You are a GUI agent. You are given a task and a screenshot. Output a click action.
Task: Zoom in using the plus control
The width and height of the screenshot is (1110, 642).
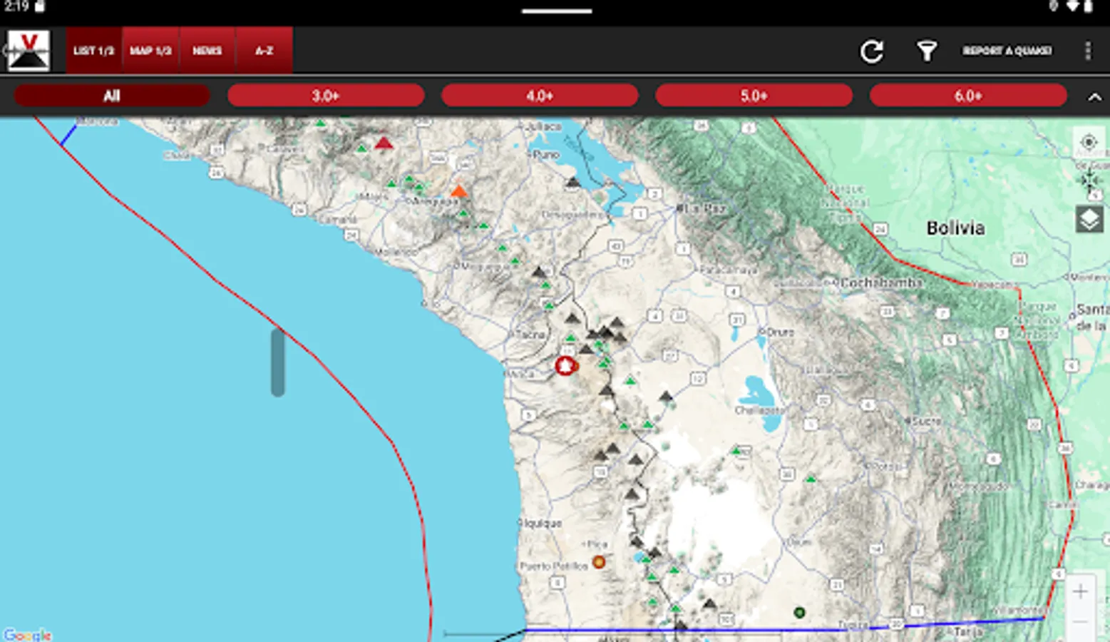[x=1081, y=591]
